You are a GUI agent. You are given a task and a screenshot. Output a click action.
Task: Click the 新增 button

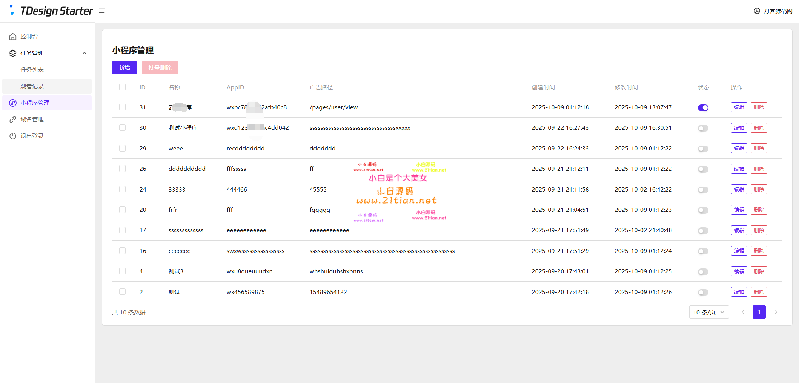(x=124, y=68)
